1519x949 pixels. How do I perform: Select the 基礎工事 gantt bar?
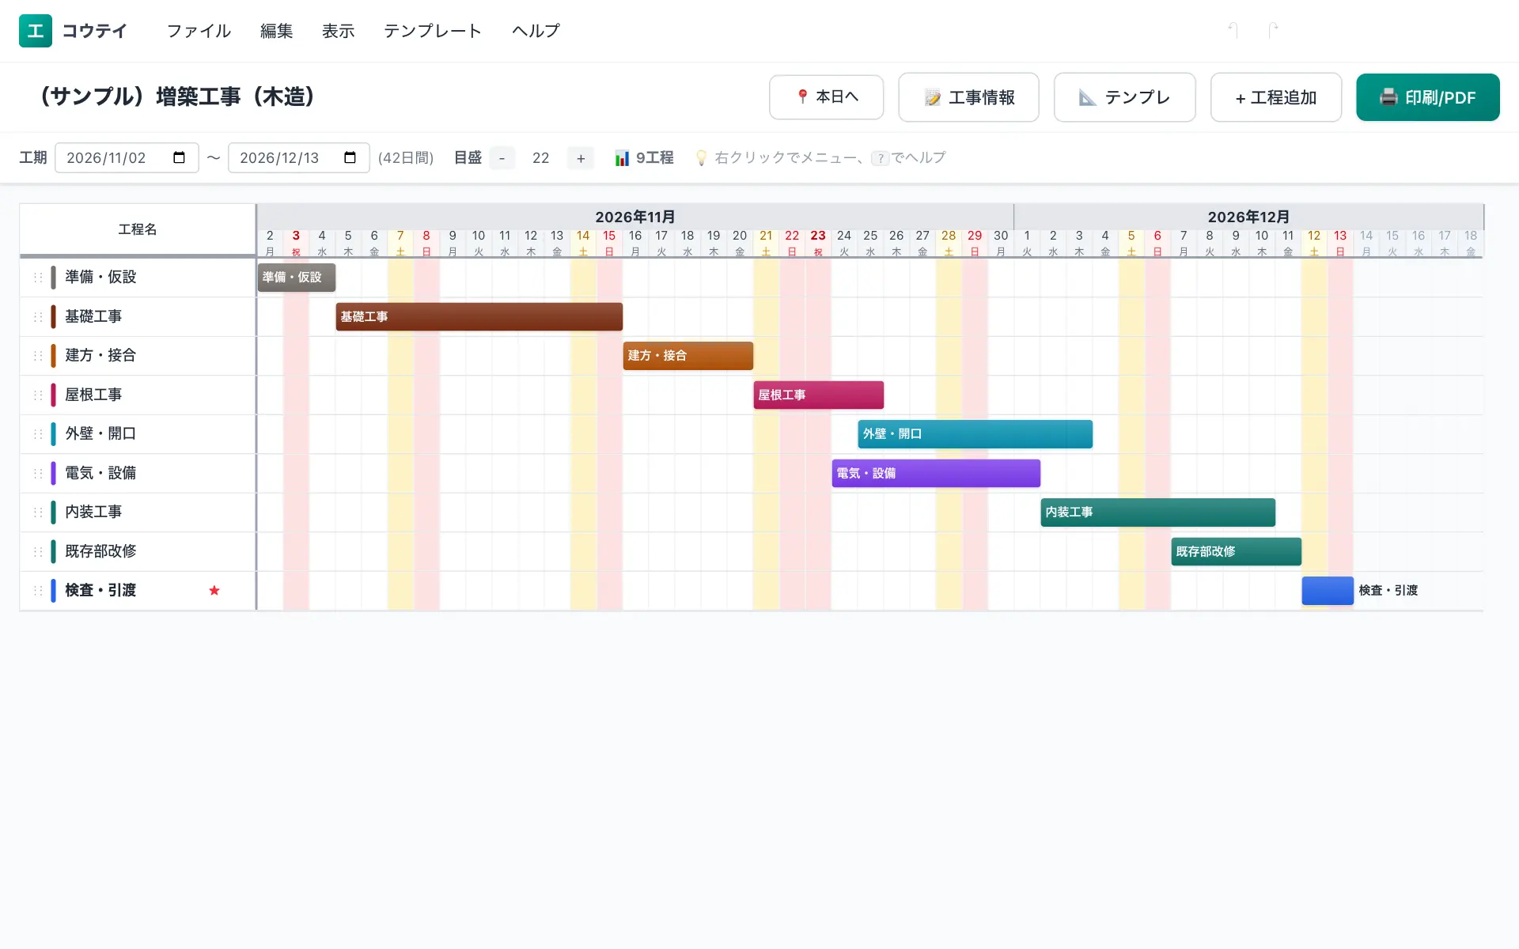tap(479, 317)
